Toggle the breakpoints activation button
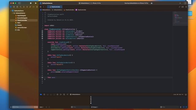 click(41, 94)
